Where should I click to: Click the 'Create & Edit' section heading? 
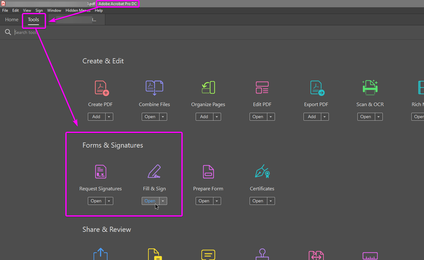pos(103,61)
